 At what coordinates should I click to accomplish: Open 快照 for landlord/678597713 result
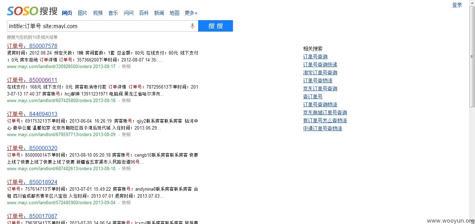pyautogui.click(x=126, y=134)
